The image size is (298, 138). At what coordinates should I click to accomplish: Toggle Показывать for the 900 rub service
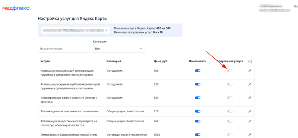[x=198, y=70]
